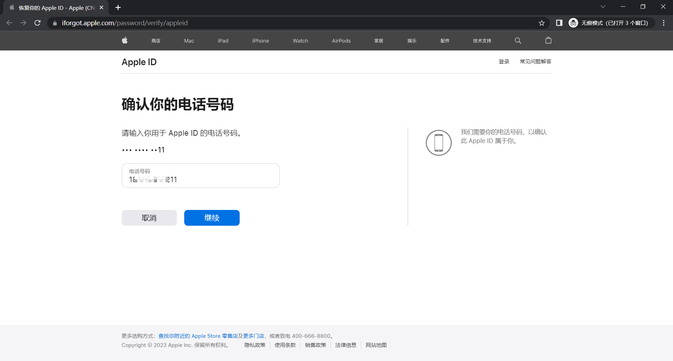Image resolution: width=673 pixels, height=361 pixels.
Task: Open 常见问题解答 link
Action: [x=535, y=62]
